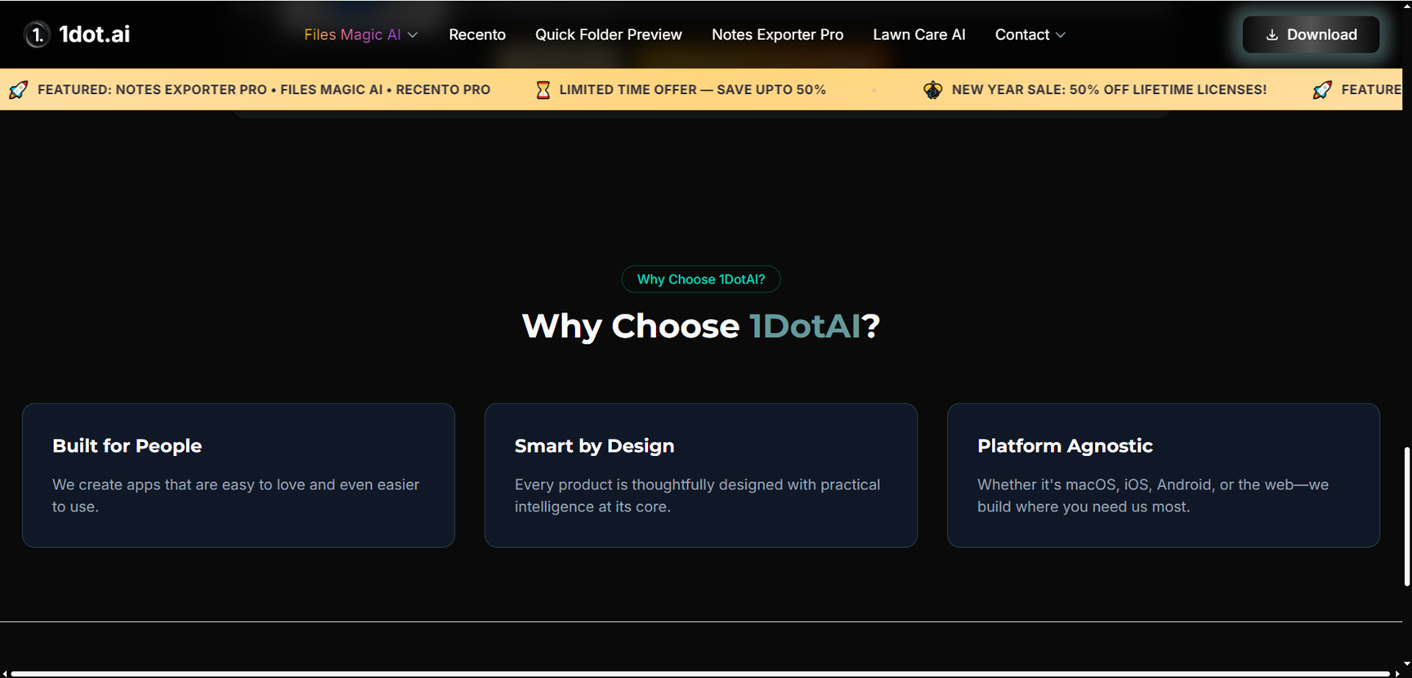Select the Platform Agnostic card
This screenshot has width=1412, height=678.
pos(1164,475)
